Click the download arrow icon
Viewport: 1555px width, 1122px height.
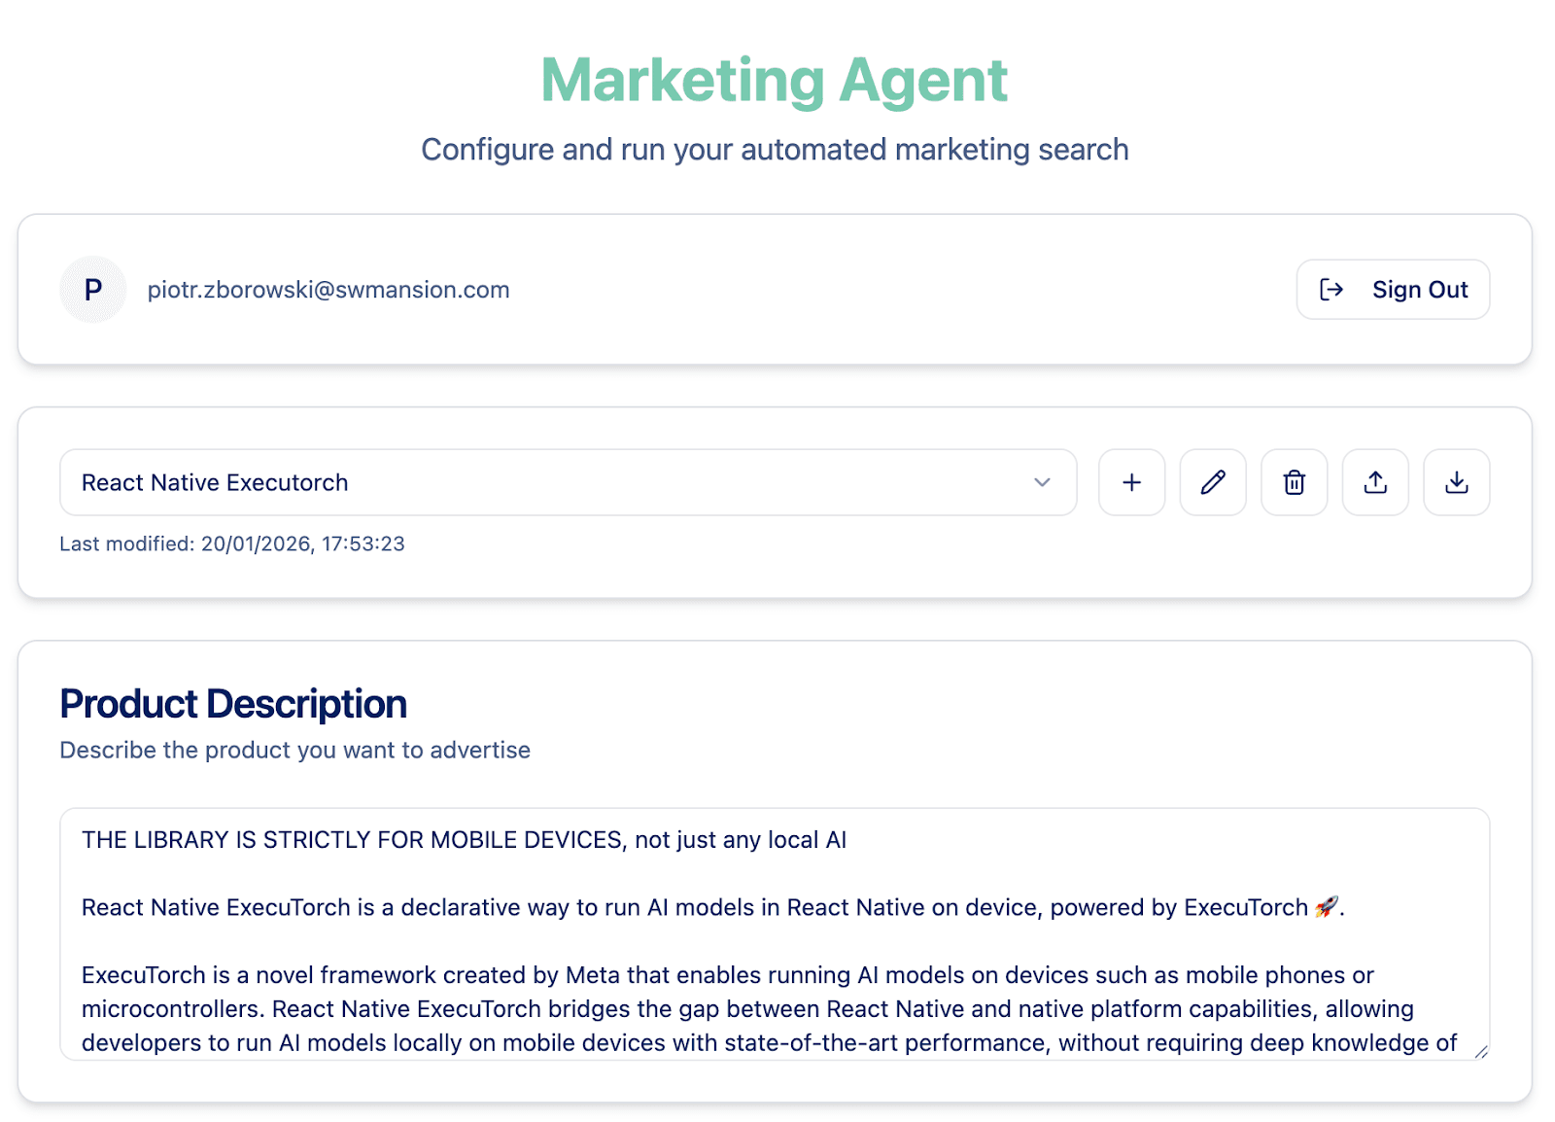click(x=1456, y=482)
